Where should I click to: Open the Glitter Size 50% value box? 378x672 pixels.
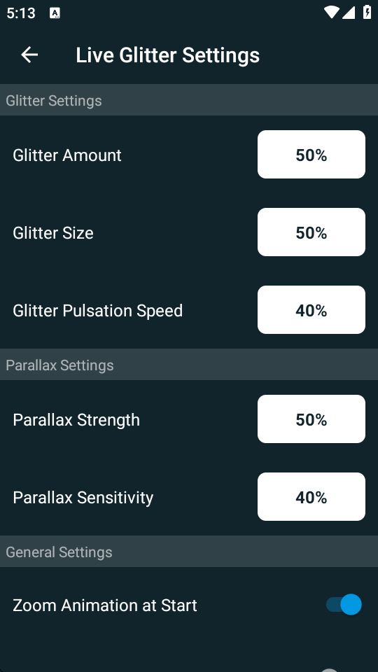coord(311,232)
